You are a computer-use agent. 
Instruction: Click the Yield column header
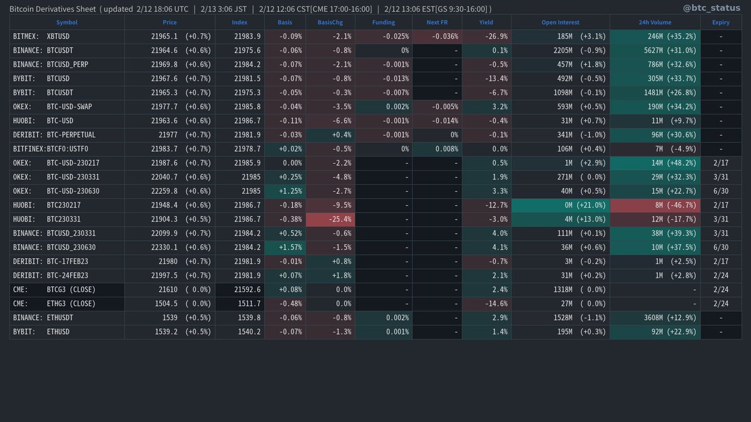[486, 23]
